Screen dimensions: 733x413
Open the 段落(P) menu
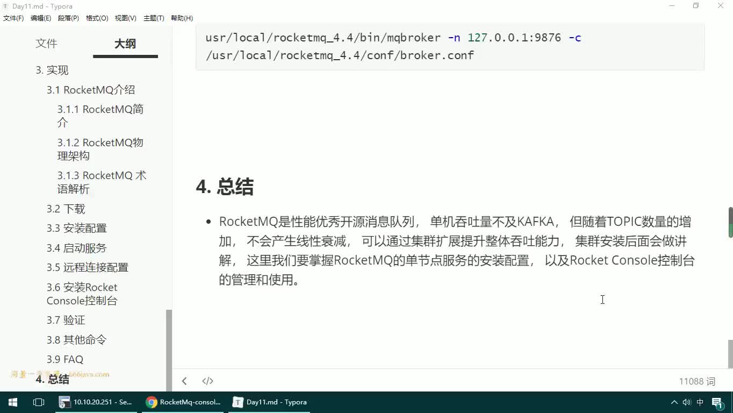point(68,18)
